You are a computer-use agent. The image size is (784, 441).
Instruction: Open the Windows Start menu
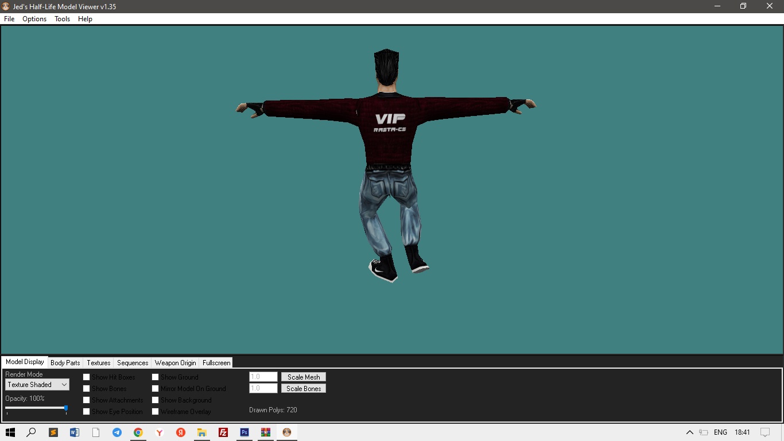pyautogui.click(x=10, y=432)
